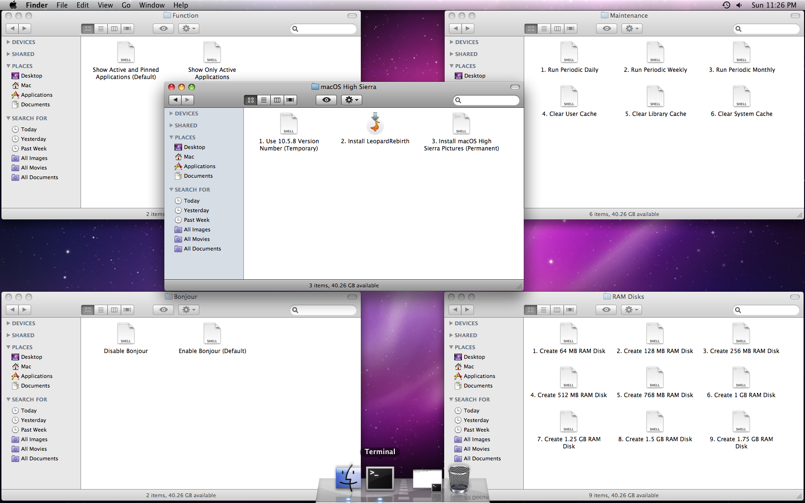
Task: Select Run Periodic Daily script in Maintenance window
Action: pos(569,52)
